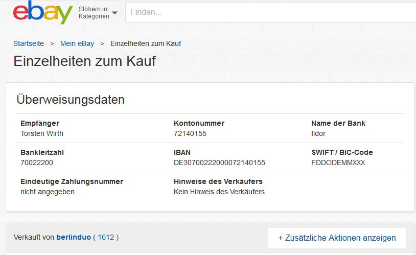This screenshot has width=416, height=255.
Task: Open the seller feedback score 1612
Action: pyautogui.click(x=106, y=237)
